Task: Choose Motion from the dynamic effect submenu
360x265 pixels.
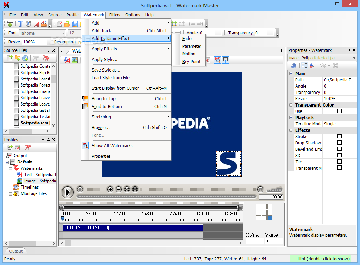Action: pos(189,54)
